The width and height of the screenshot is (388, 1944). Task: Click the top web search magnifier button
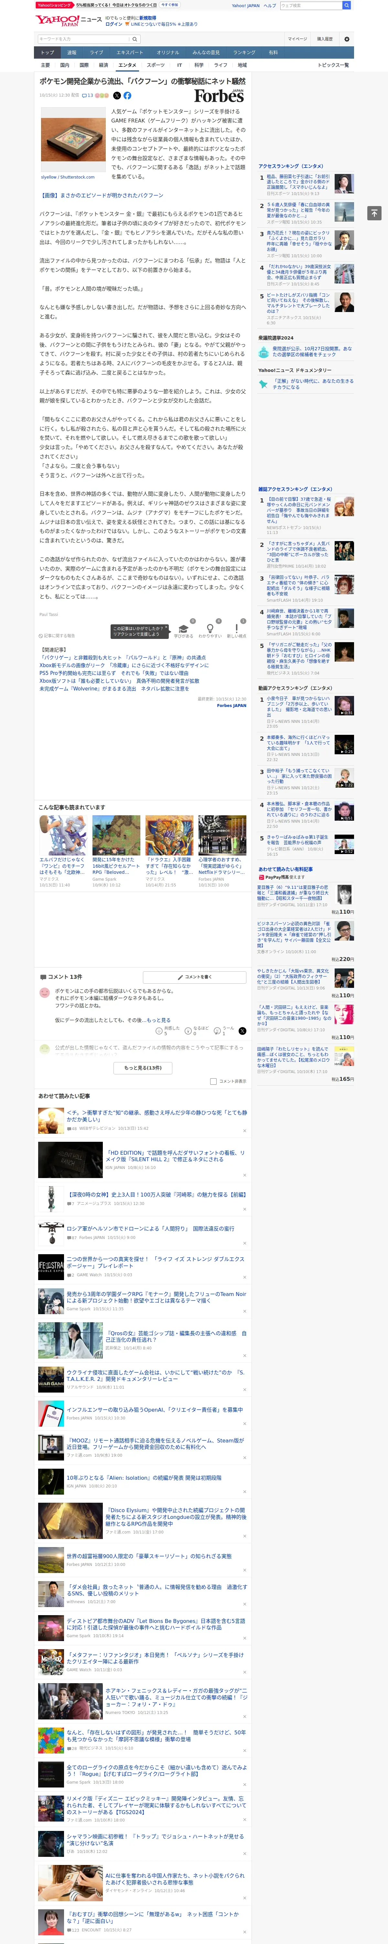click(347, 5)
